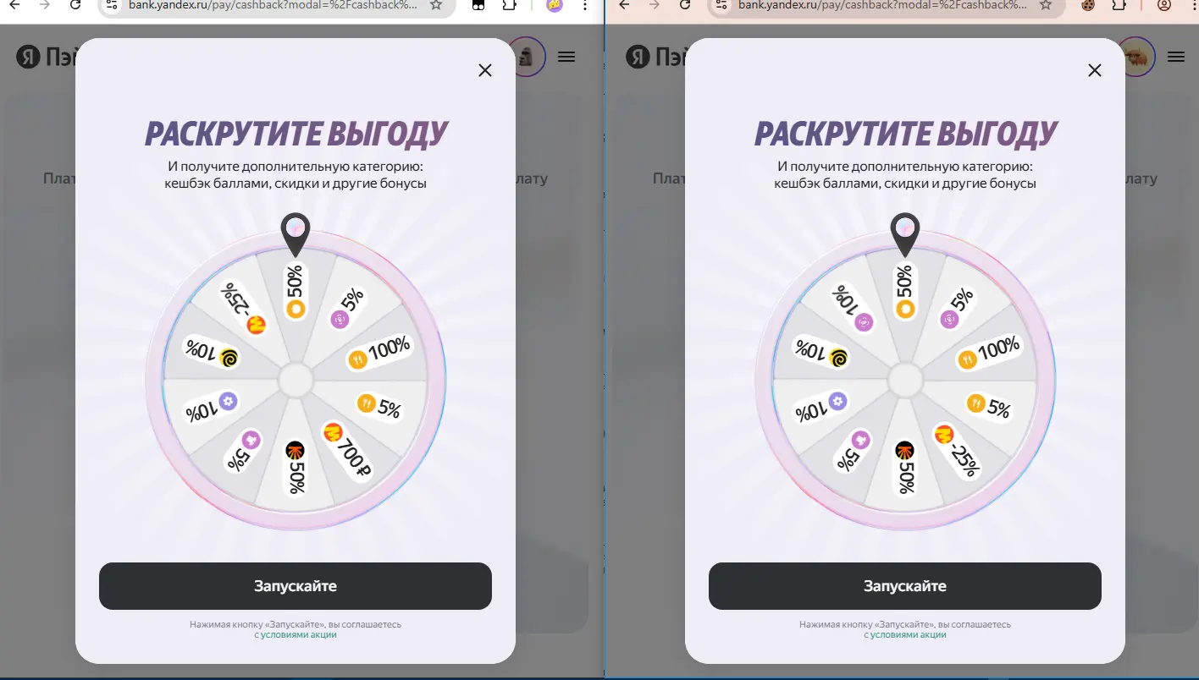The height and width of the screenshot is (680, 1199).
Task: Close the right window's wheel modal
Action: (x=1095, y=70)
